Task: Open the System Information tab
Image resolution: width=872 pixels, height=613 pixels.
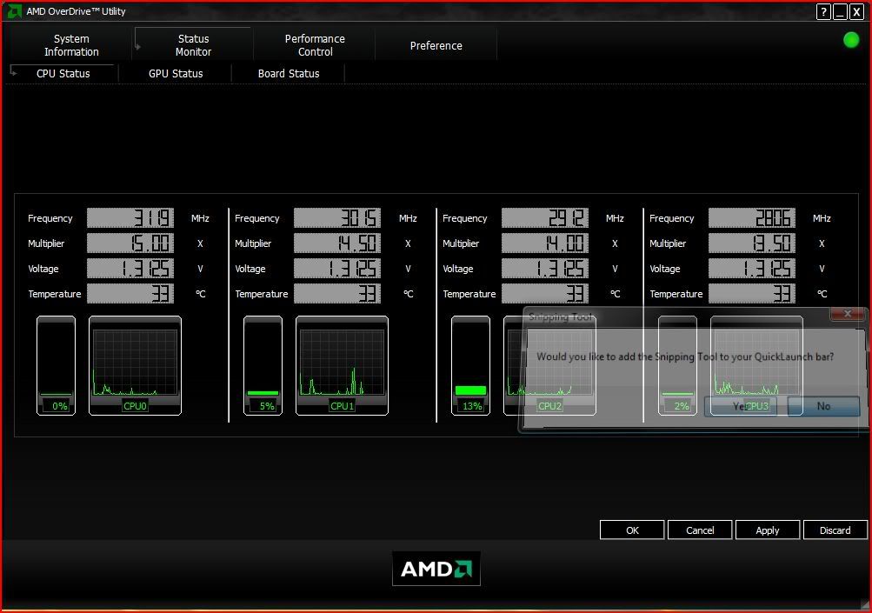Action: [71, 45]
